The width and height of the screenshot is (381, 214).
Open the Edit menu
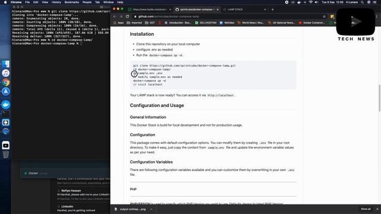(x=36, y=2)
